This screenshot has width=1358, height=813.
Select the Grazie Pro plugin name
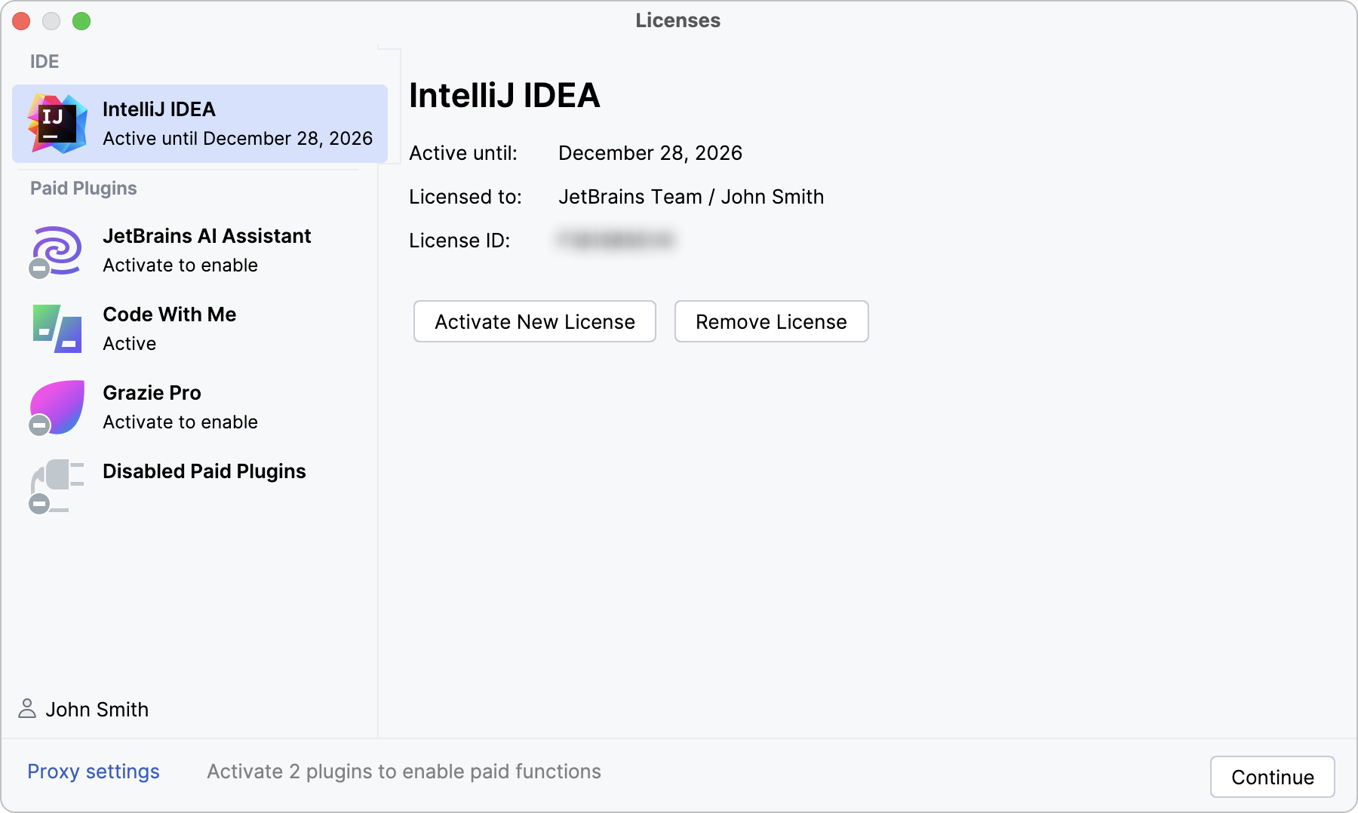pyautogui.click(x=152, y=393)
